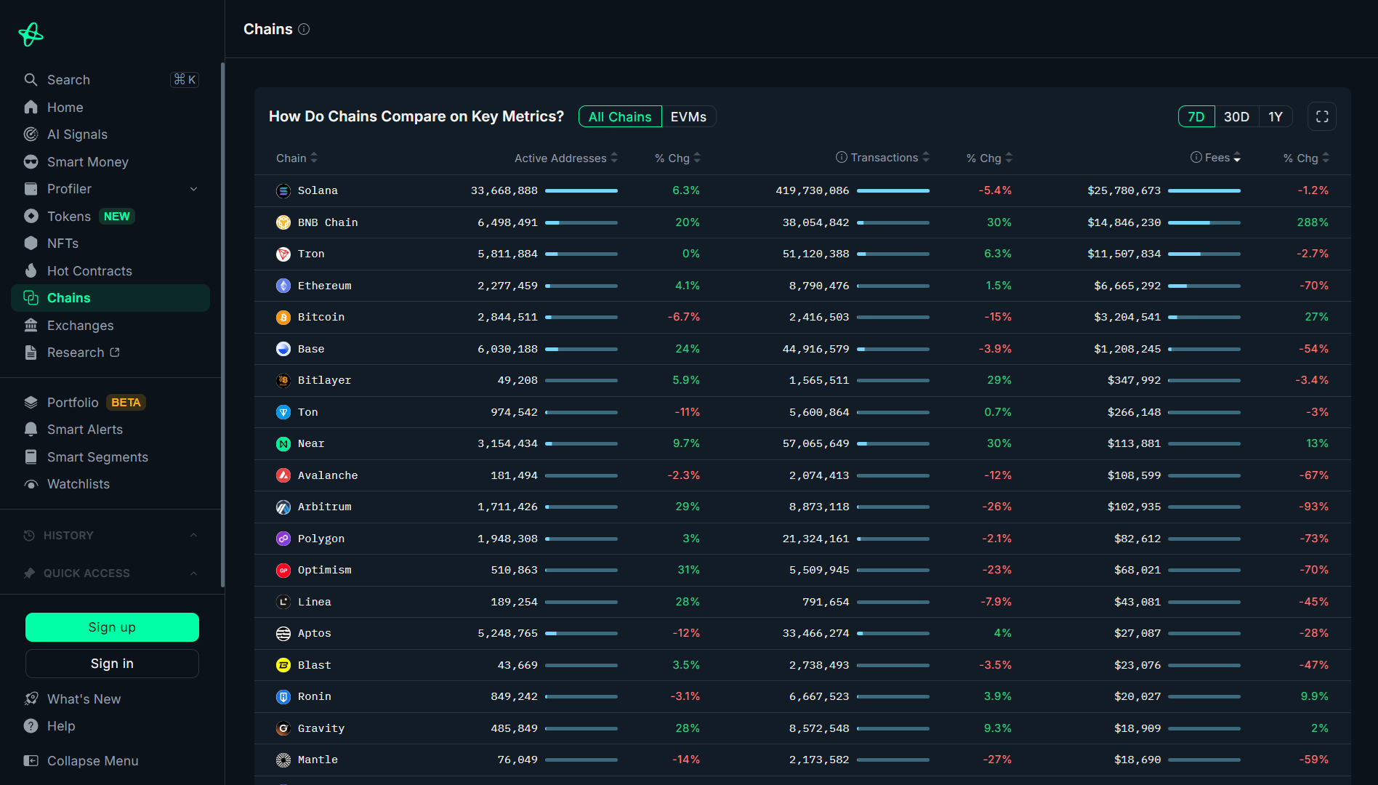
Task: Sort by Active Addresses column
Action: tap(566, 158)
